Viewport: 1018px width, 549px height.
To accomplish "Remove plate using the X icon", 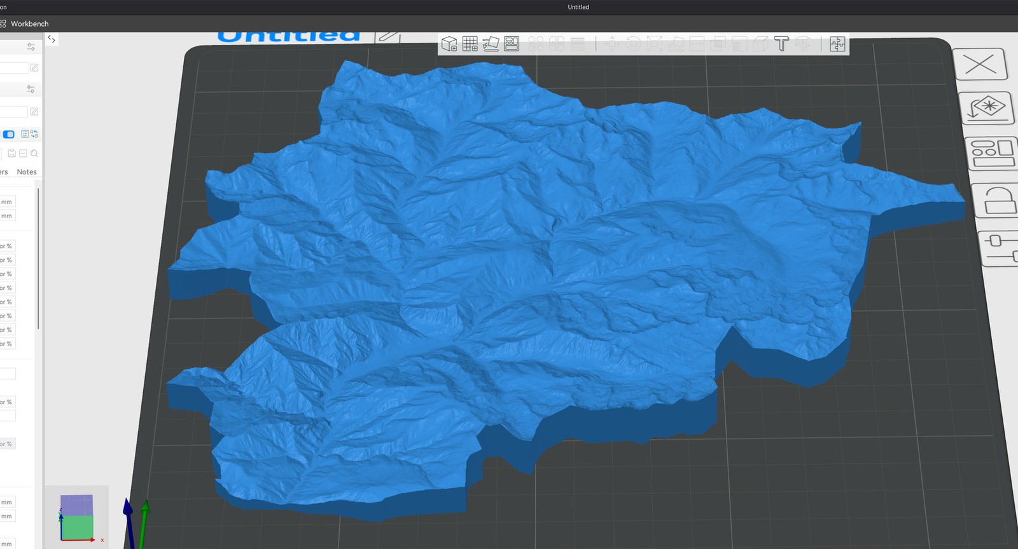I will click(980, 64).
